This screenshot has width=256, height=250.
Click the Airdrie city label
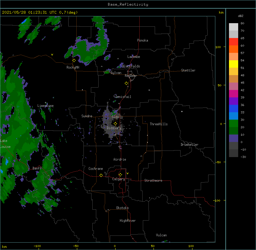point(120,159)
